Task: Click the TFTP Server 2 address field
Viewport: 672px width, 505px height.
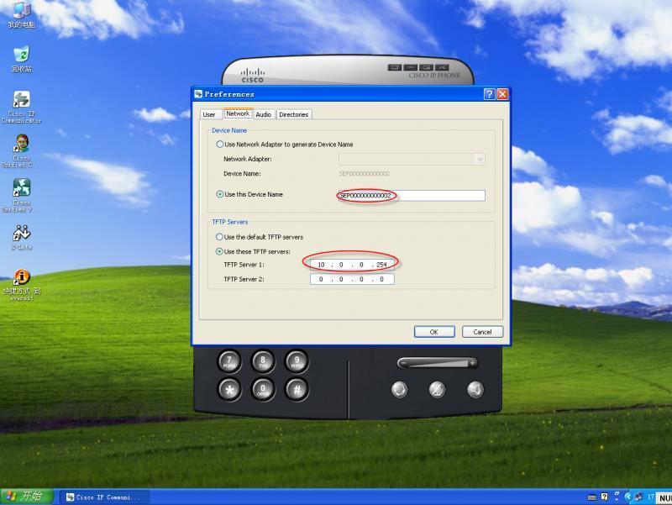Action: click(352, 279)
